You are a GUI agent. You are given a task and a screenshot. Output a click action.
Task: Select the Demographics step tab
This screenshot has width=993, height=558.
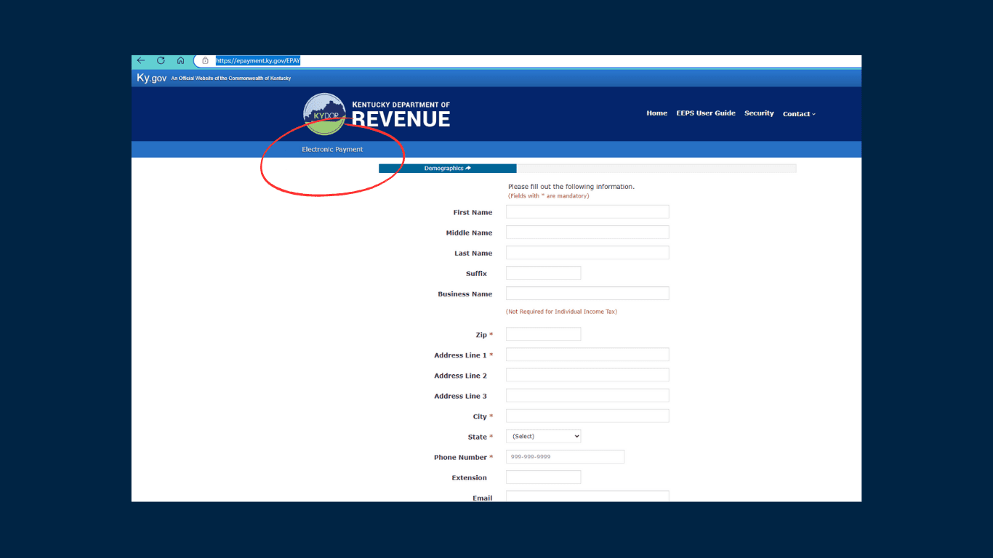447,169
